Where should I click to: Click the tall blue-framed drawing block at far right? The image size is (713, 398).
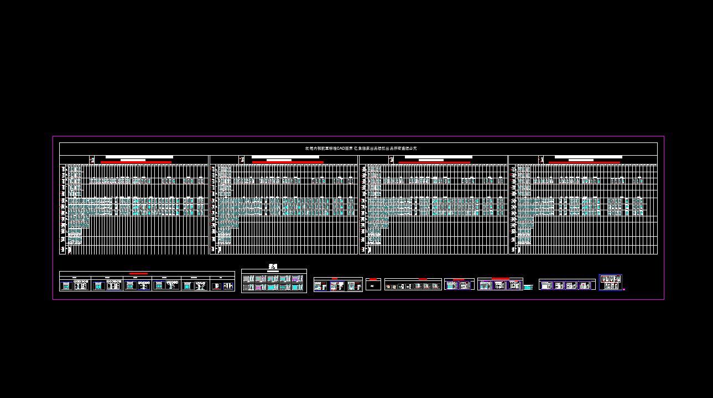point(611,282)
